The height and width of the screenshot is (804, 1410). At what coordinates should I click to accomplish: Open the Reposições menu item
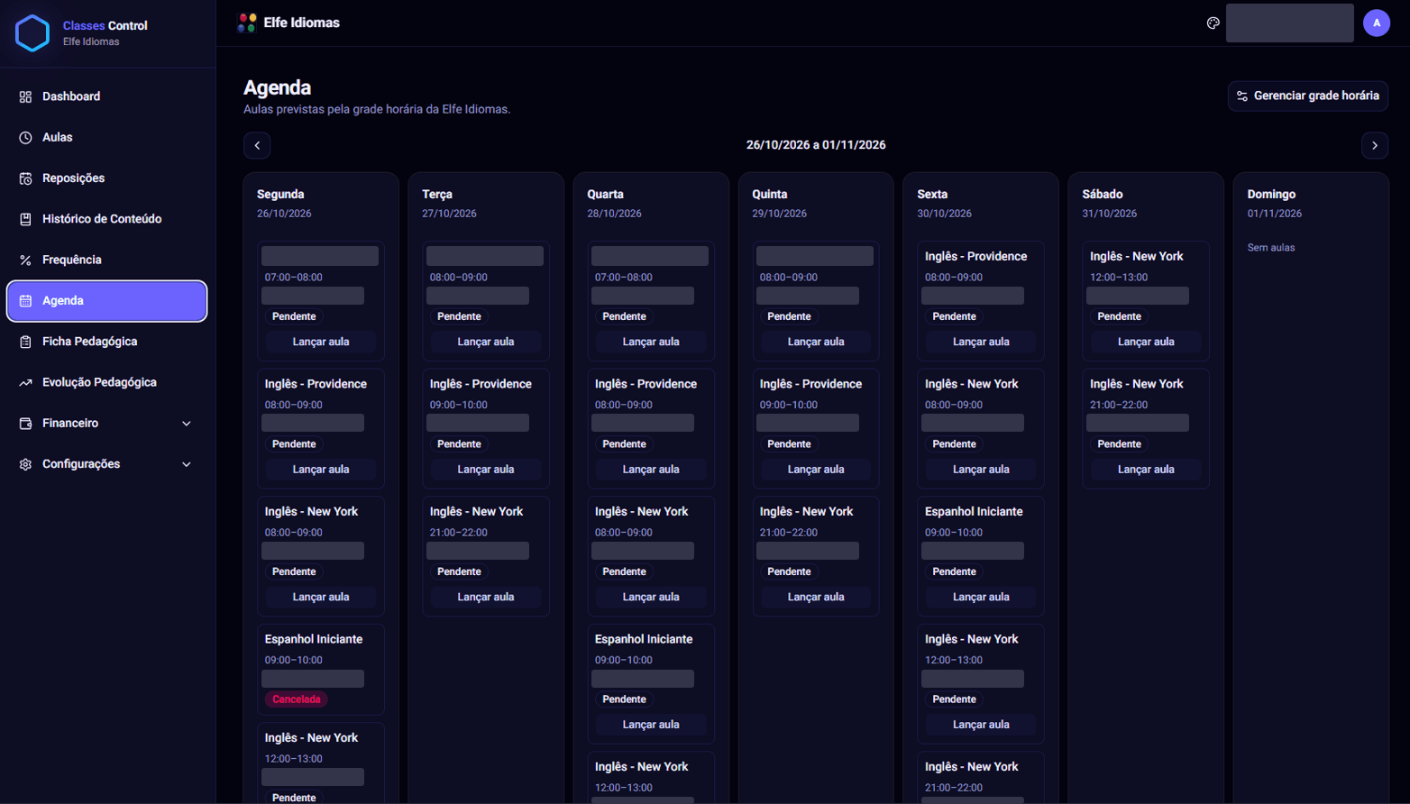[106, 178]
